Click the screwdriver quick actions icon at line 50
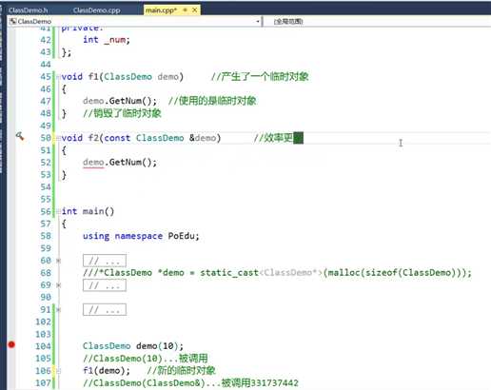Screen dimensions: 491x390 [x=20, y=136]
